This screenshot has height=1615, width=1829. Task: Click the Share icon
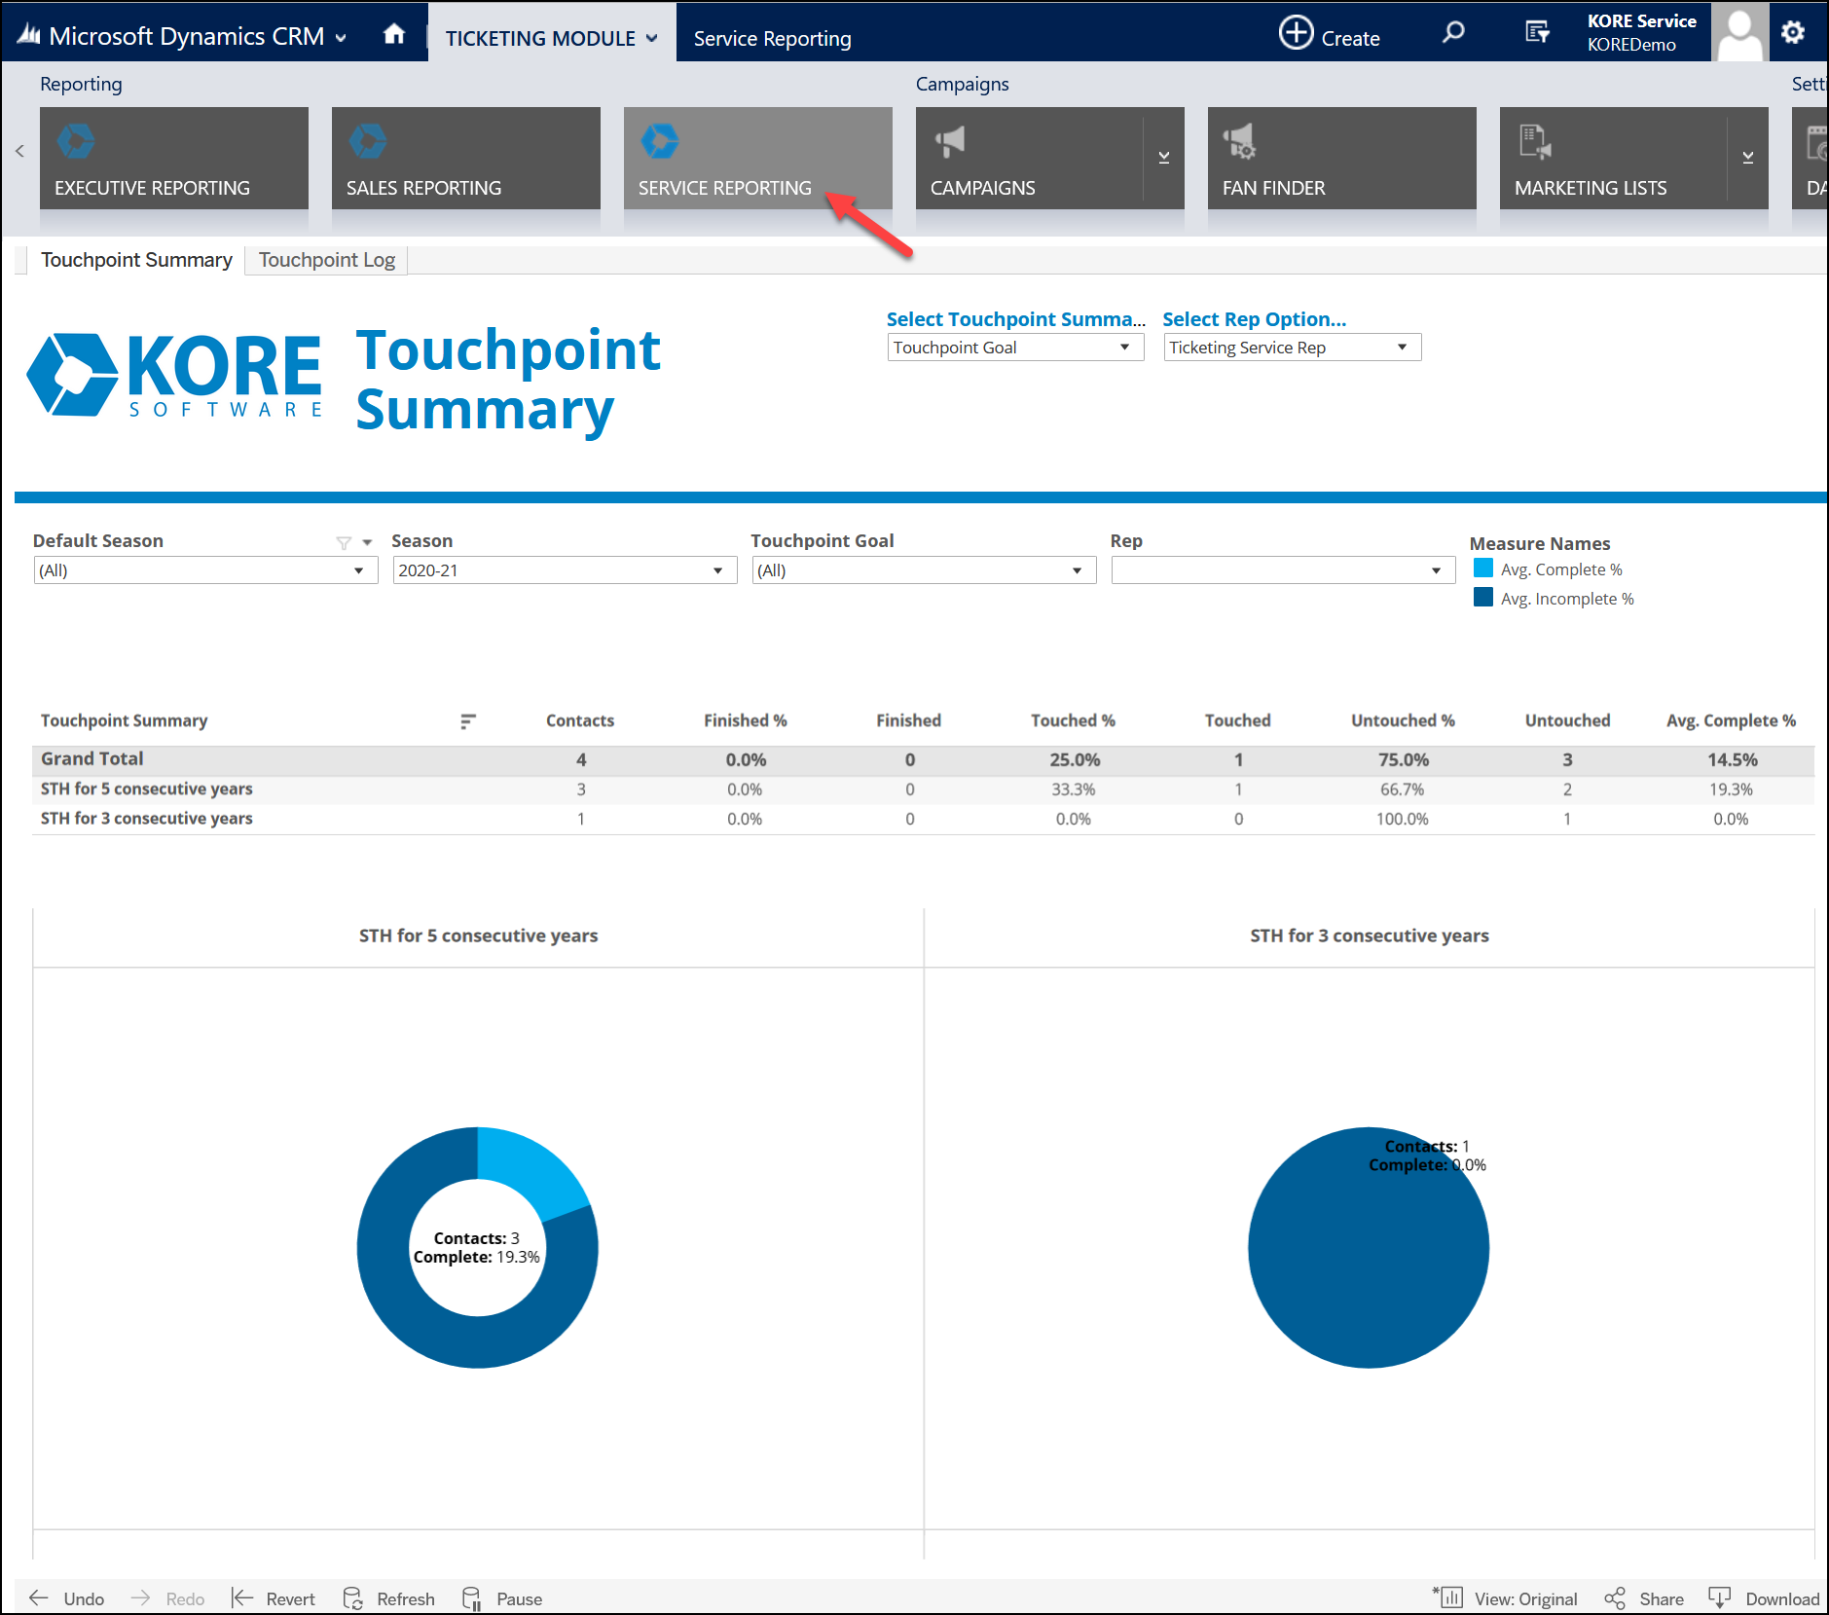point(1615,1597)
